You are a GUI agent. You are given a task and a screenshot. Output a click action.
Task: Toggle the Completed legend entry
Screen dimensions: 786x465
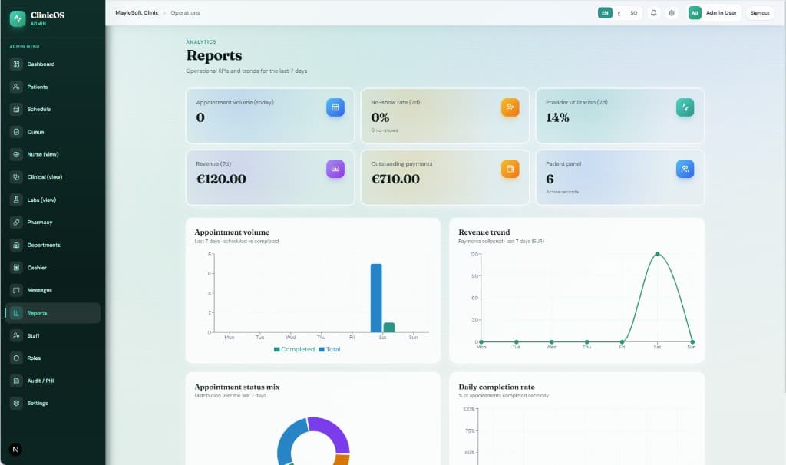[294, 349]
